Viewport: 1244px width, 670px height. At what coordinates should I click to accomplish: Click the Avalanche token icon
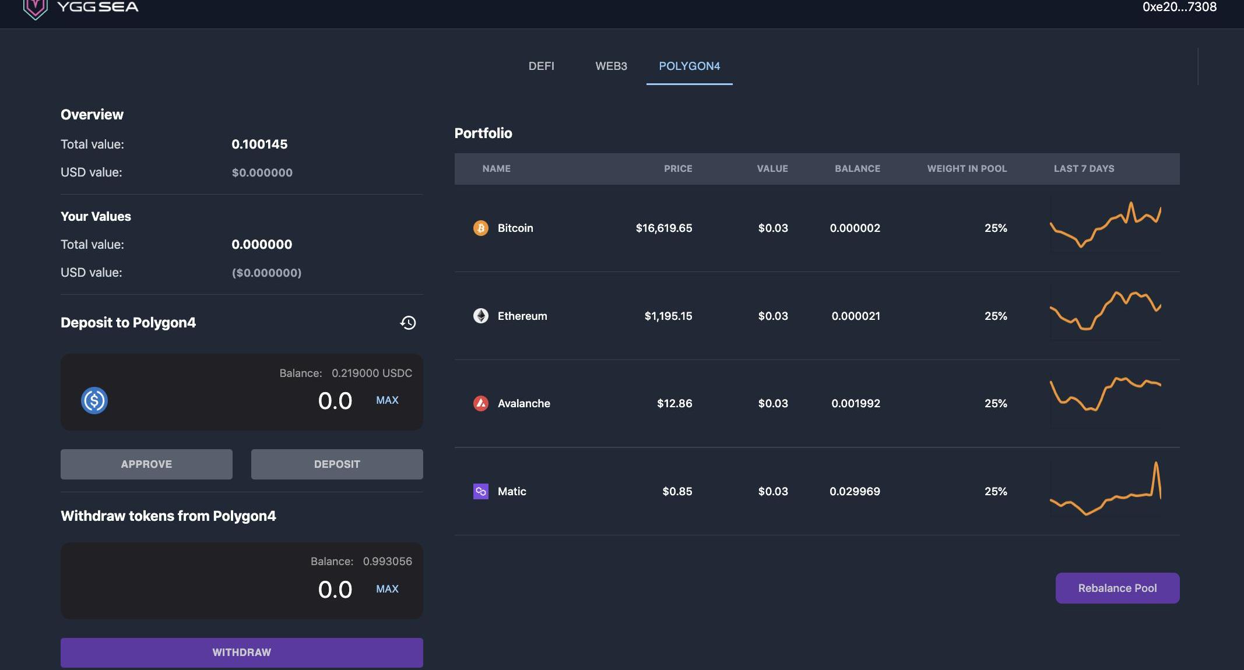pos(481,403)
